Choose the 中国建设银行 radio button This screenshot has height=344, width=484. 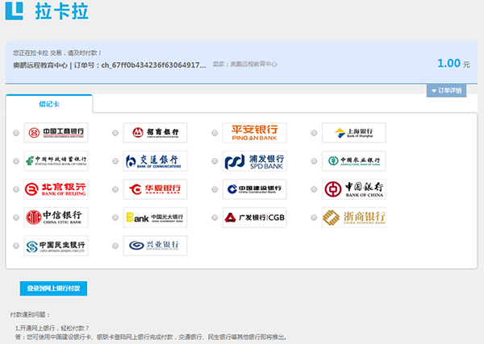point(215,190)
